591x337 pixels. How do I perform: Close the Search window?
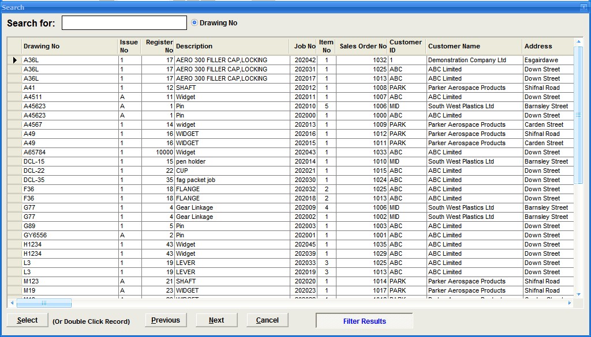pos(583,7)
